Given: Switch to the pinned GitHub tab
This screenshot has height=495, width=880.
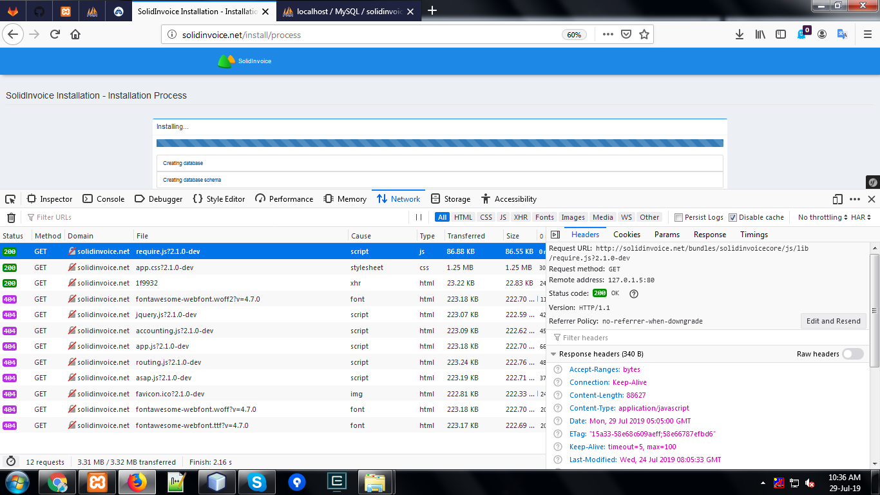Looking at the screenshot, I should pos(39,11).
